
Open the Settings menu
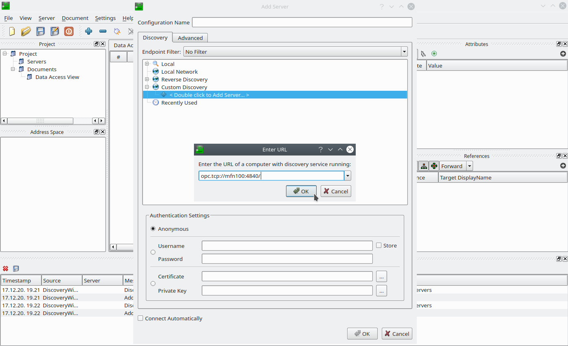pos(105,18)
